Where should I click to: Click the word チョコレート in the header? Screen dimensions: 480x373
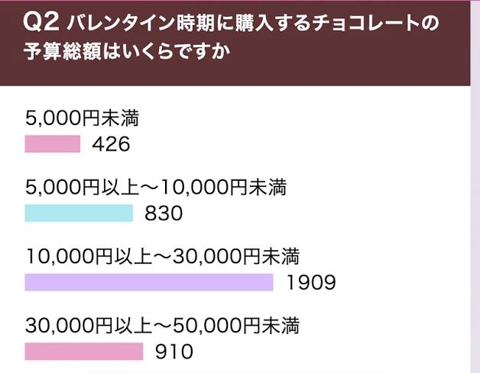365,24
